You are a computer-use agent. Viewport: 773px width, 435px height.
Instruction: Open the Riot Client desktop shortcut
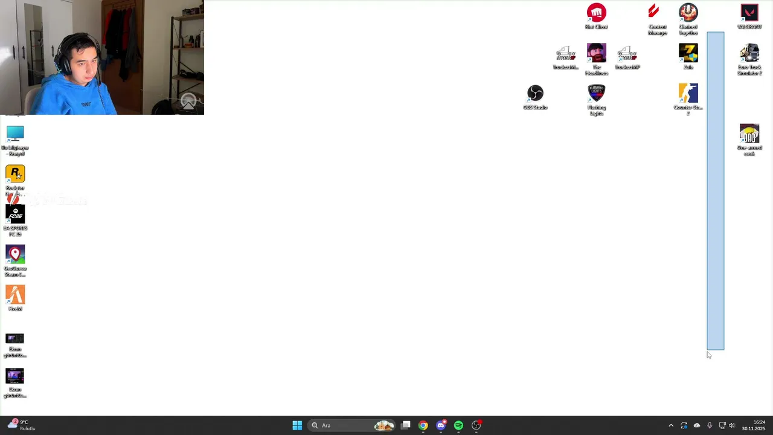596,16
